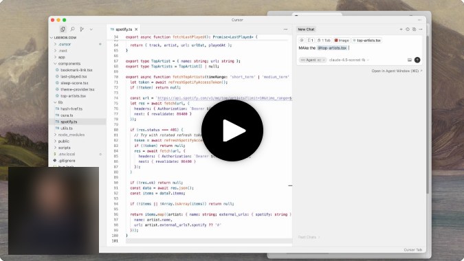This screenshot has width=464, height=261.
Task: Open the claude-4.5-sonnet model selector
Action: [349, 60]
